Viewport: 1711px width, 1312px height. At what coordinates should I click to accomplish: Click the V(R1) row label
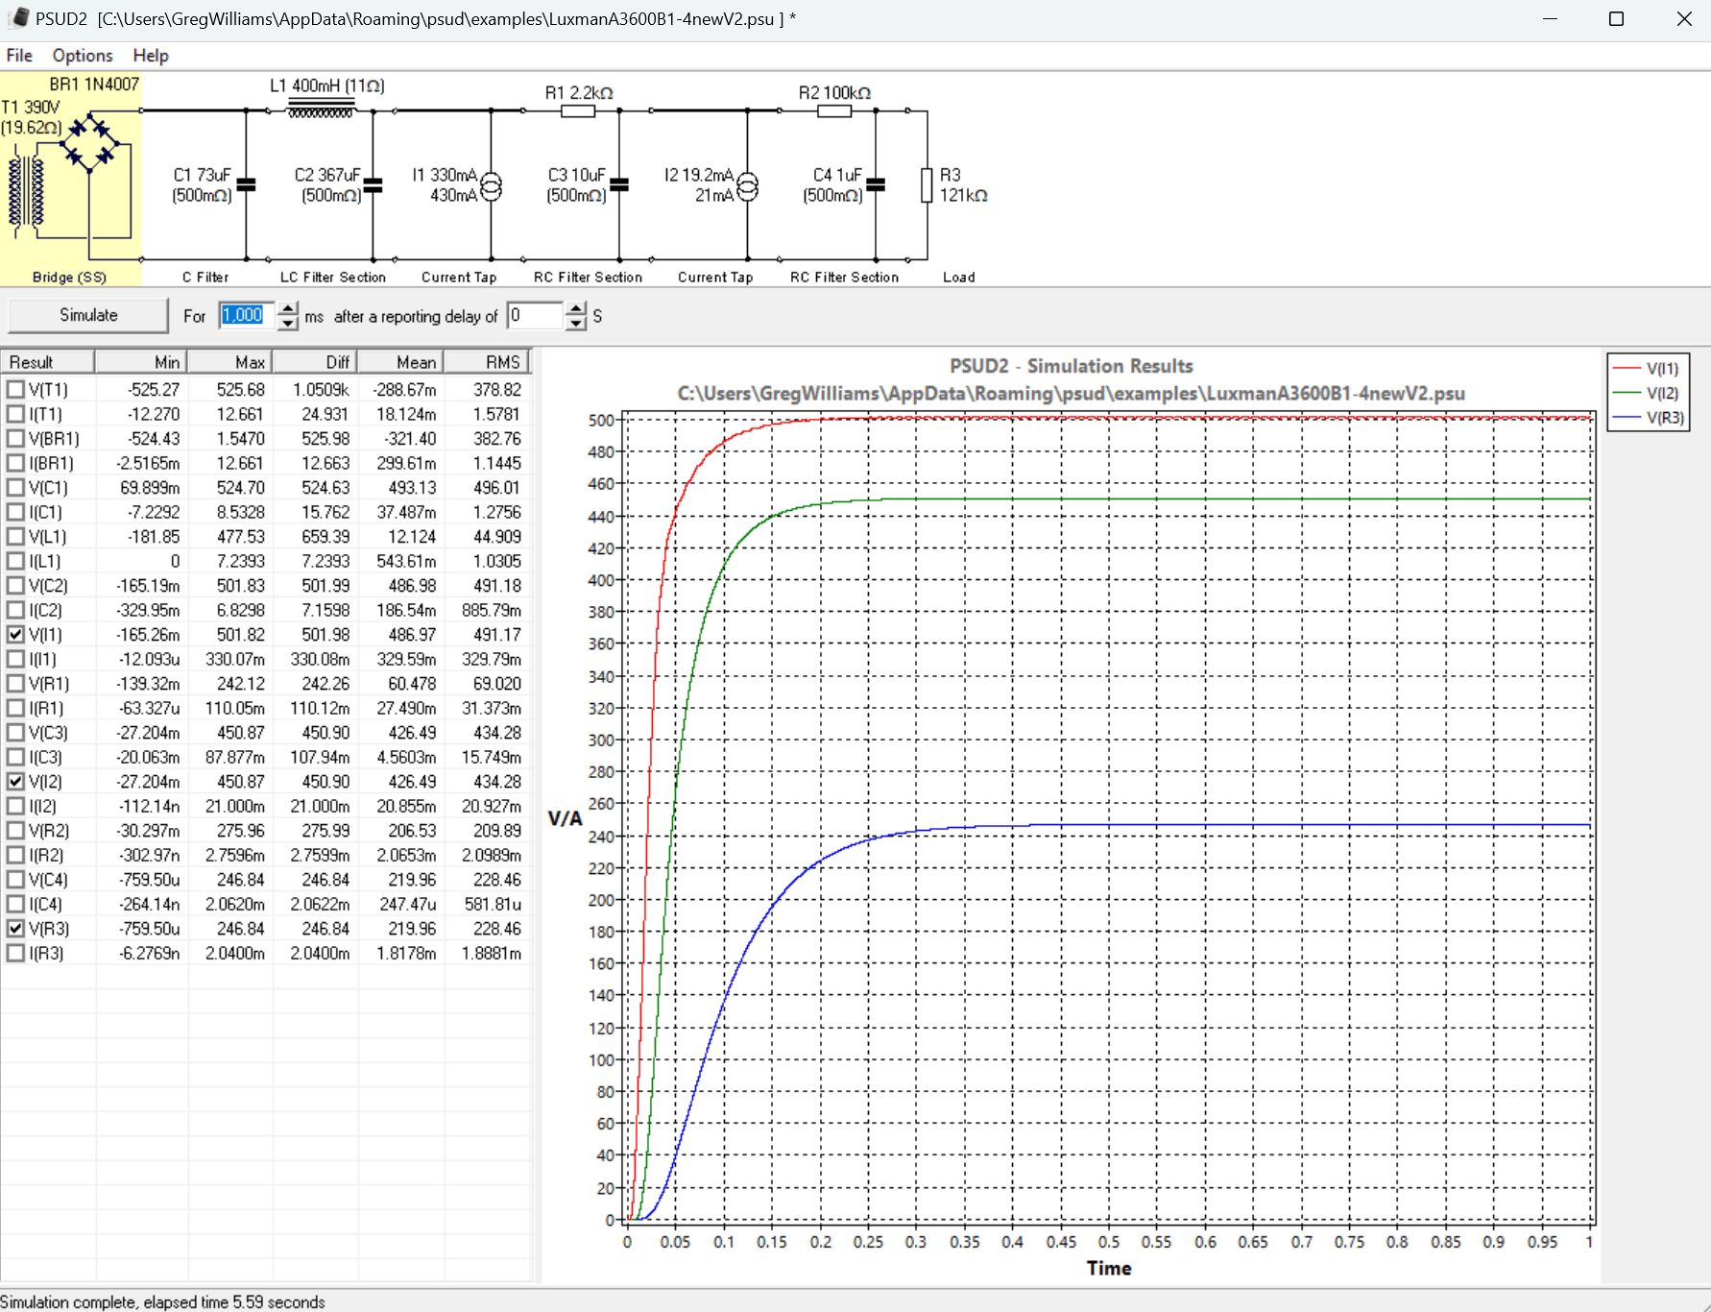49,684
